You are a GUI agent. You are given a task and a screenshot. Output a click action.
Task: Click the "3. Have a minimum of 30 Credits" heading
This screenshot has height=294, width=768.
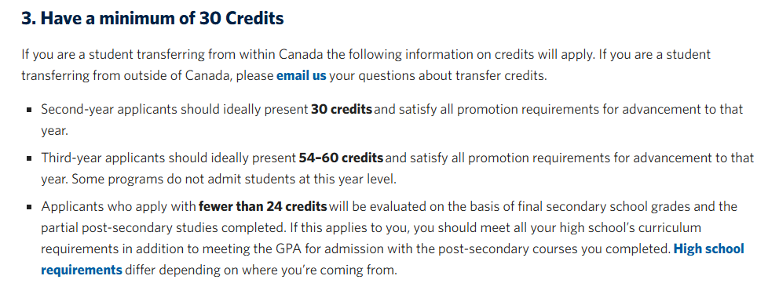tap(152, 19)
